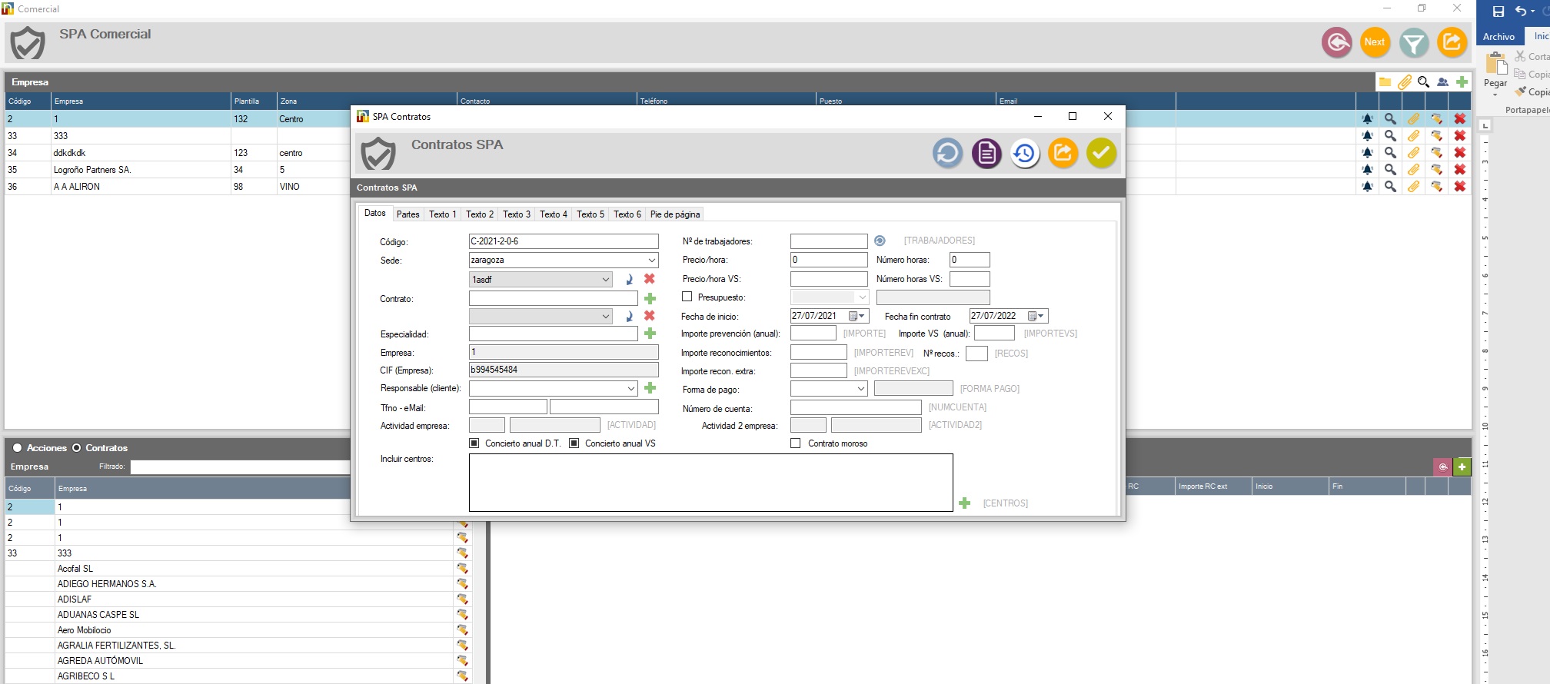This screenshot has height=684, width=1550.
Task: Check the Contrato moroso checkbox
Action: click(x=796, y=443)
